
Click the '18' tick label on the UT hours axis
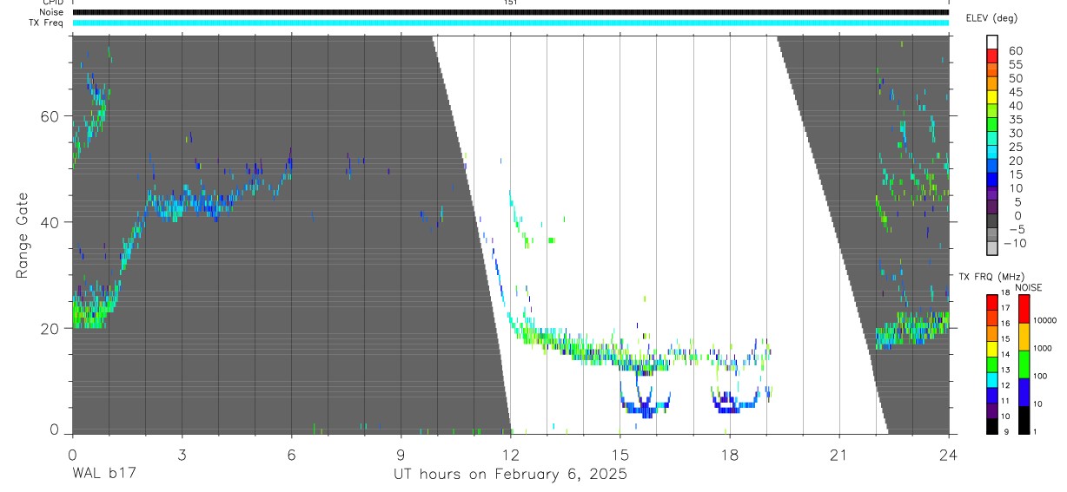pos(730,454)
